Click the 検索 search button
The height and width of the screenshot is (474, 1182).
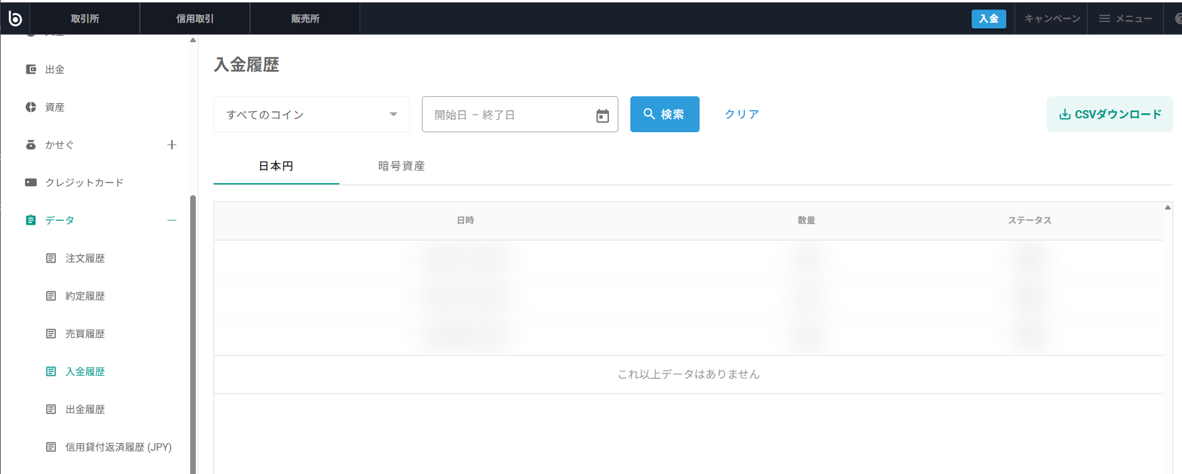click(665, 114)
